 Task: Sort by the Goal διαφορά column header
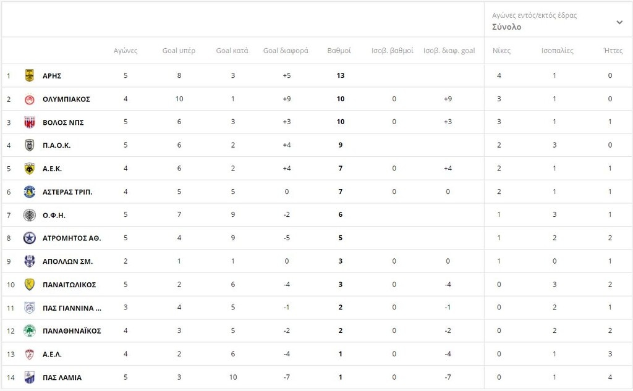click(286, 51)
